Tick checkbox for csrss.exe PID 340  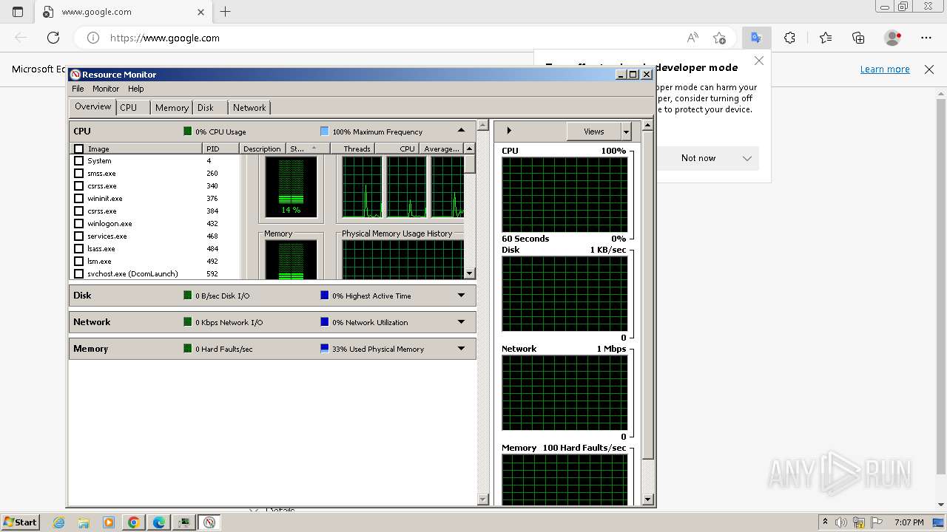79,186
